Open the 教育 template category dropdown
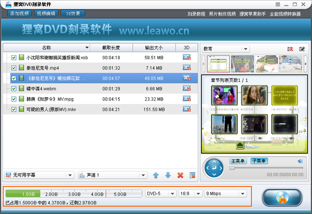Screen dimensions: 312x214 [226, 49]
